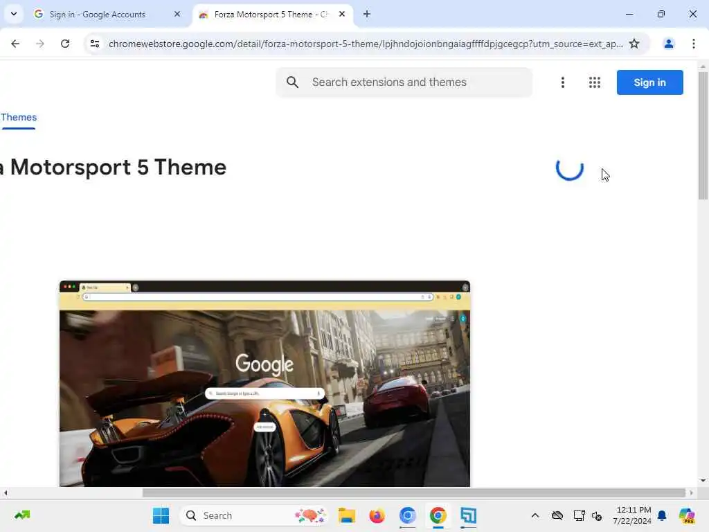Open the notifications bell
Viewport: 709px width, 532px height.
pyautogui.click(x=662, y=515)
